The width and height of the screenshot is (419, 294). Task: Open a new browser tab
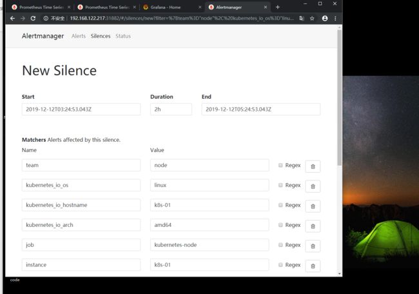tap(278, 6)
